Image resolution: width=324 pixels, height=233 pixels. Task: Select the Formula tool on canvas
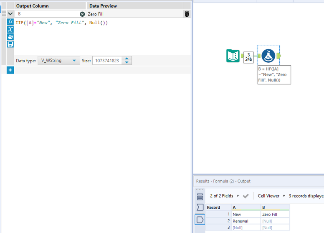point(268,56)
